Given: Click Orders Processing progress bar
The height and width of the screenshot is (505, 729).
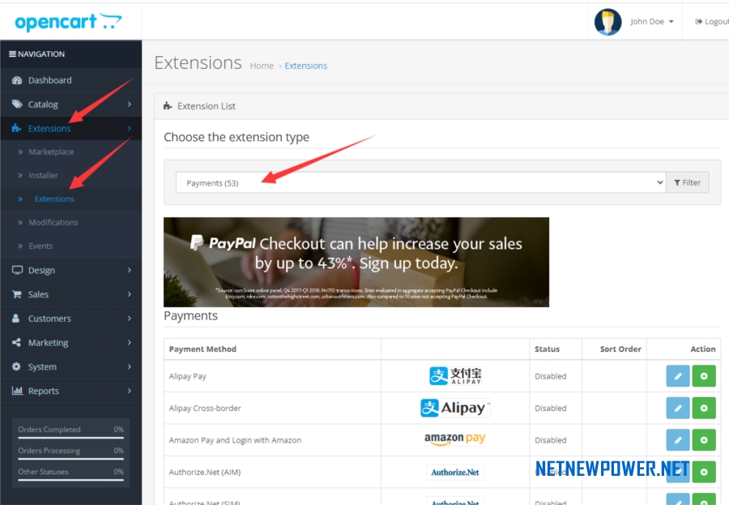Looking at the screenshot, I should coord(70,459).
